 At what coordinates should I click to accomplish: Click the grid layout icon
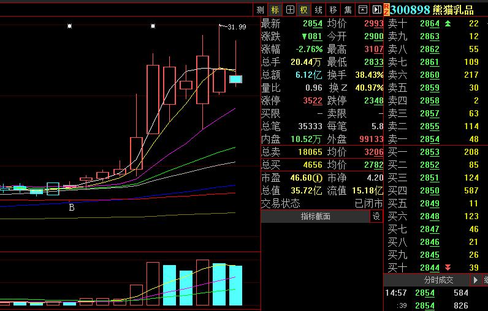290,10
